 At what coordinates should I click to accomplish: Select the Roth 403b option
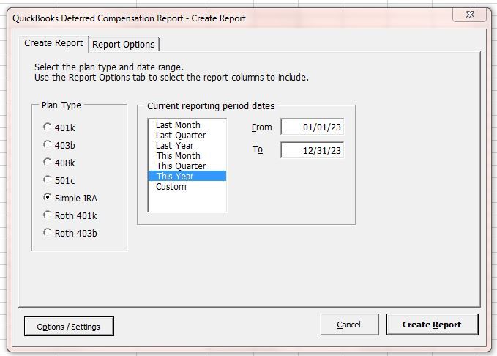pyautogui.click(x=48, y=233)
